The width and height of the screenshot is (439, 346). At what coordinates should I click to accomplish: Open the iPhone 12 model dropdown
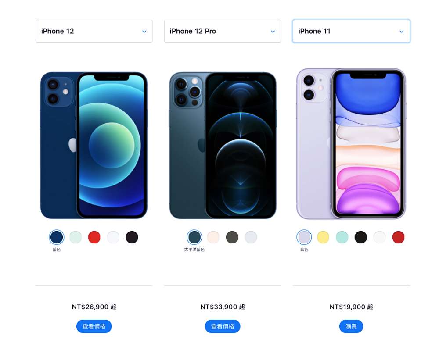tap(94, 31)
